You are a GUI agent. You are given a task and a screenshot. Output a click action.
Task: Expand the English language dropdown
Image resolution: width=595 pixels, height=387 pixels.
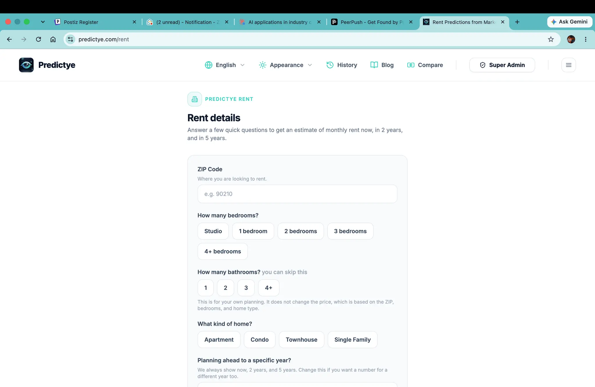243,65
